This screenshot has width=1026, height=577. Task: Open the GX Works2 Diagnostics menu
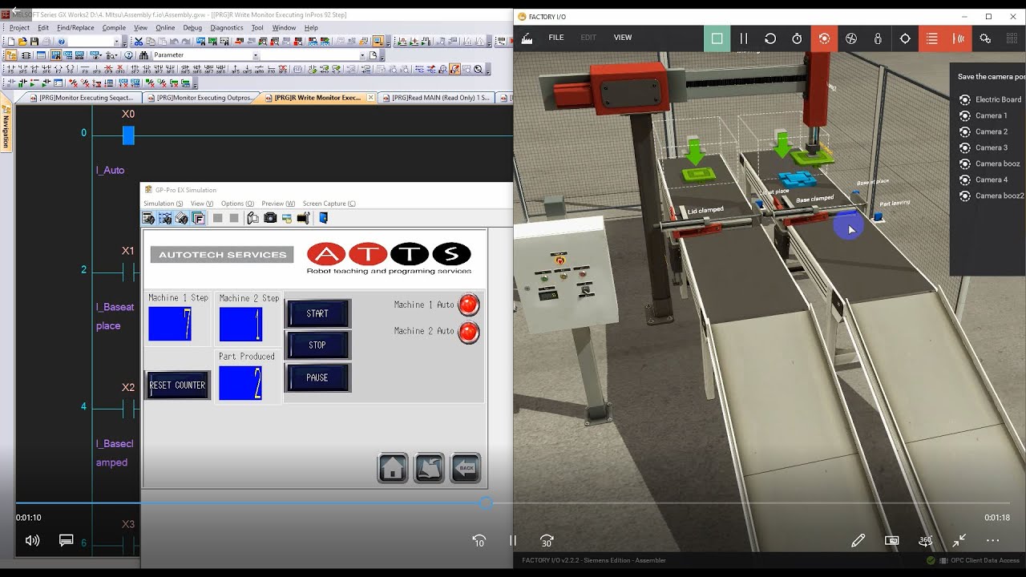227,27
